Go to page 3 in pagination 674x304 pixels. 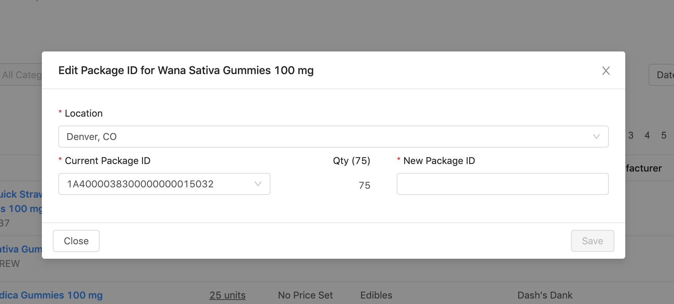(631, 136)
